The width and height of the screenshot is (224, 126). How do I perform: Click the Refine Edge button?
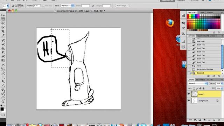(x=122, y=6)
